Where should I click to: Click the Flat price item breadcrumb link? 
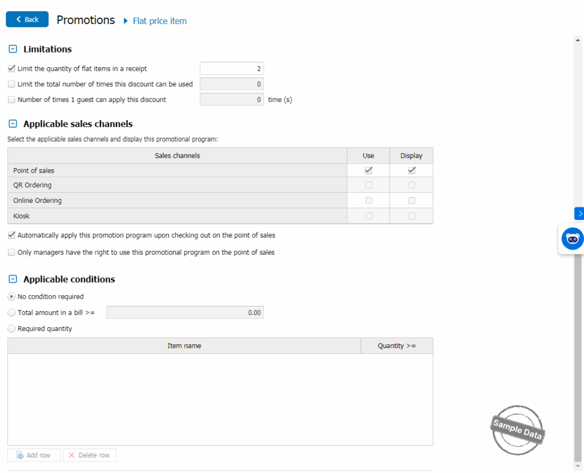pyautogui.click(x=160, y=21)
